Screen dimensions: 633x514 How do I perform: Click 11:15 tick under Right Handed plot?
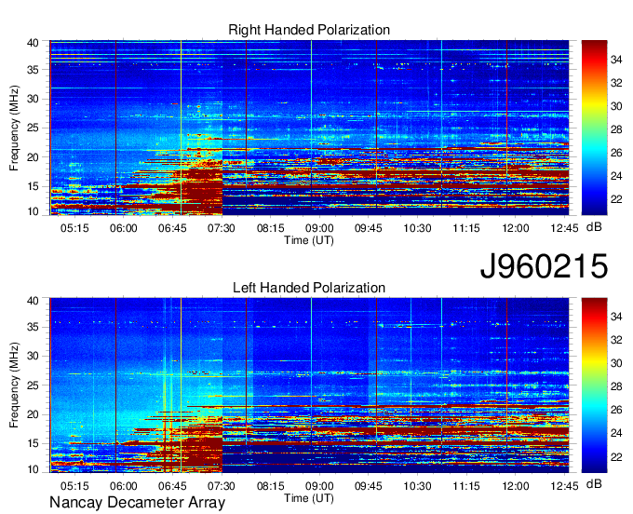tap(466, 228)
